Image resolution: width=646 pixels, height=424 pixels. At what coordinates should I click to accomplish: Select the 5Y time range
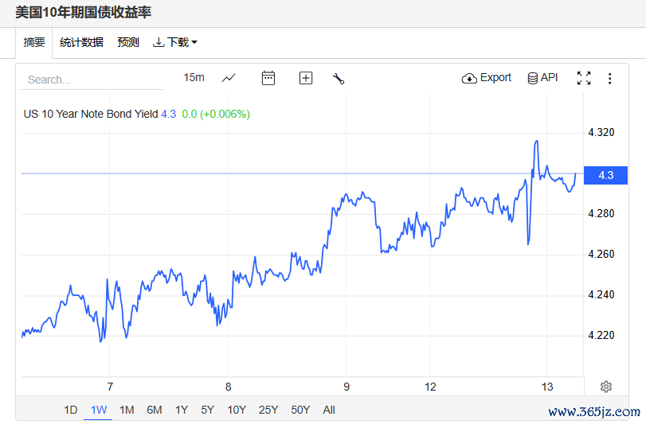[x=208, y=410]
